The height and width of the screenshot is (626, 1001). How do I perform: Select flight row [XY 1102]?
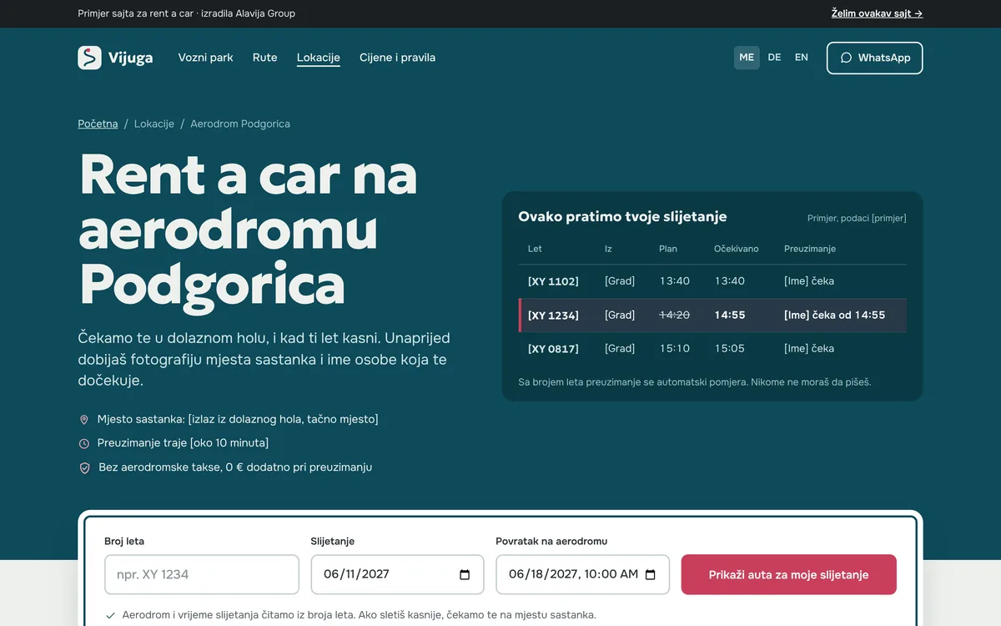(x=712, y=281)
